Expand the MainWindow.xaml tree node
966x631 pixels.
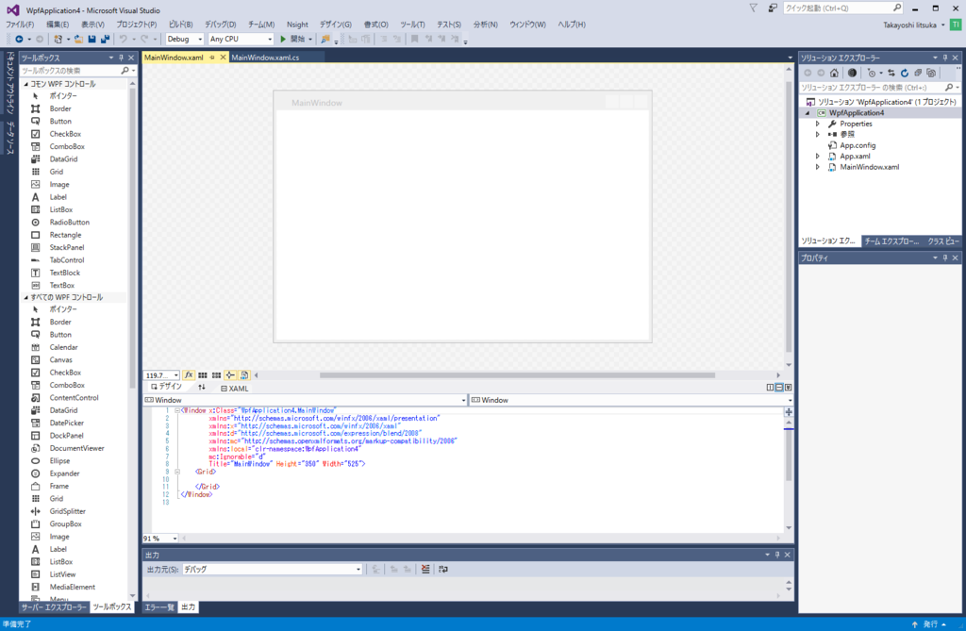[x=818, y=167]
